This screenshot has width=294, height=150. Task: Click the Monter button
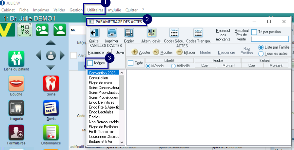coord(206,53)
